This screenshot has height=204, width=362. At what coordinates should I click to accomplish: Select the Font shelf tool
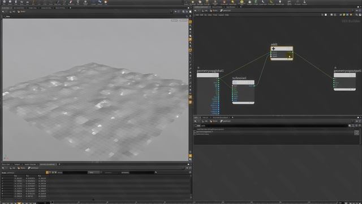tap(78, 2)
